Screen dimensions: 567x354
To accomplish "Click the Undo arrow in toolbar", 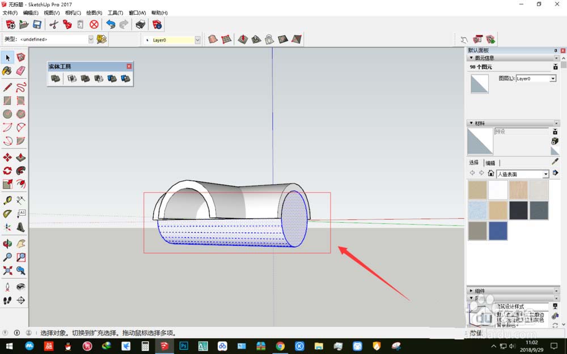I will coord(111,24).
